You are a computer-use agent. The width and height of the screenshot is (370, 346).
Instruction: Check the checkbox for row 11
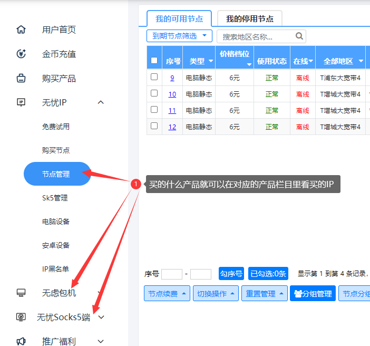(154, 109)
